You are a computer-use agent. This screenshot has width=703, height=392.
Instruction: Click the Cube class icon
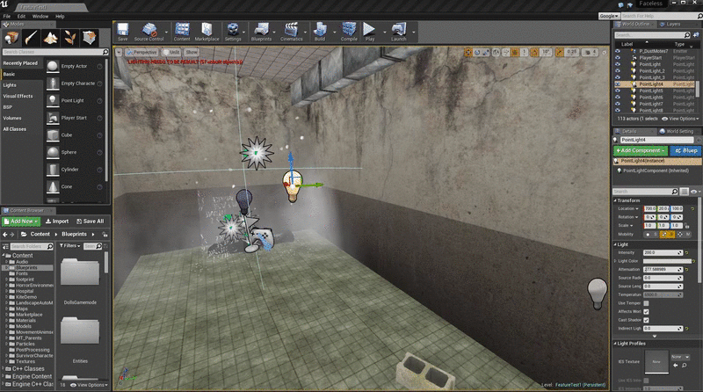(53, 135)
